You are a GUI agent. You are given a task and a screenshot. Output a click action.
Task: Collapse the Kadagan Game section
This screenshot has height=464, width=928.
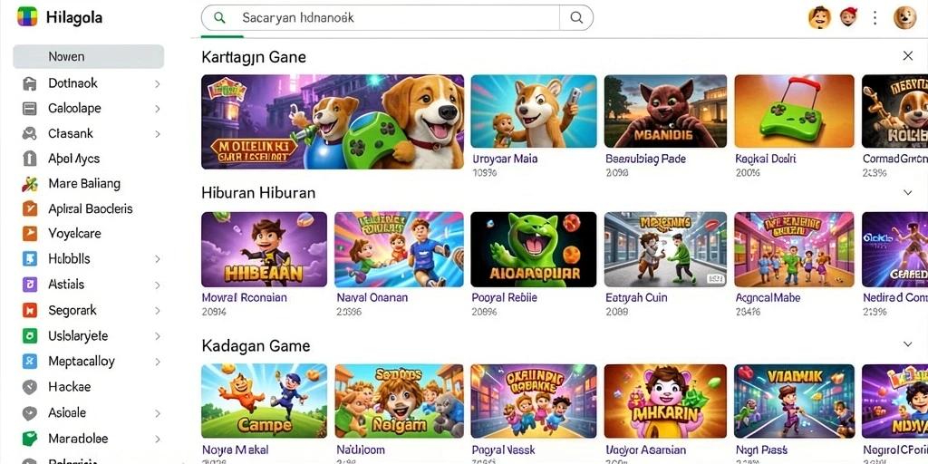907,344
